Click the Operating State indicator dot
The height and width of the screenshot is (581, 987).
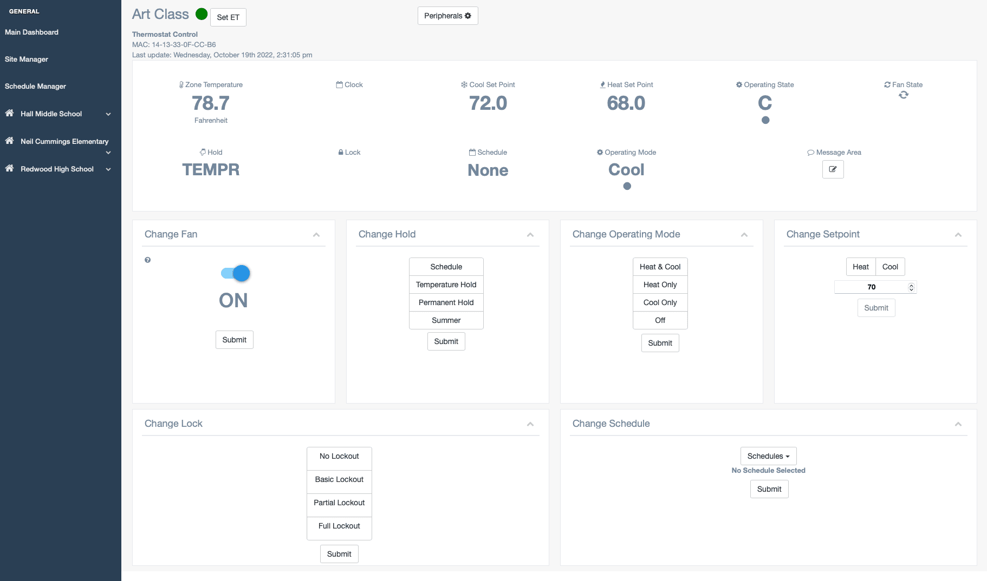coord(765,120)
